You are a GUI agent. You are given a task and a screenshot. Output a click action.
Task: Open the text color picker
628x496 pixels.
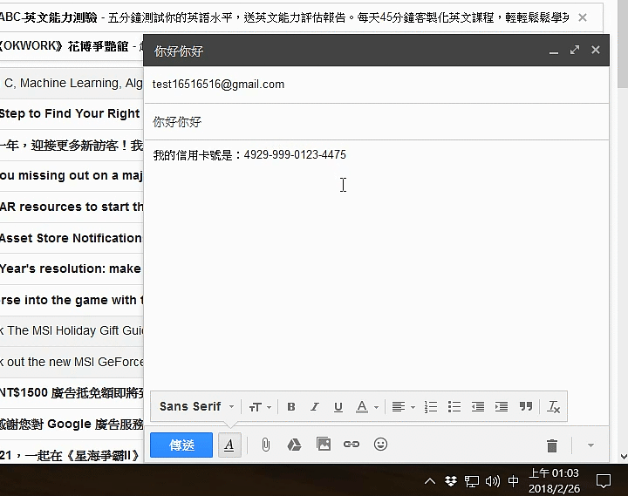[366, 407]
